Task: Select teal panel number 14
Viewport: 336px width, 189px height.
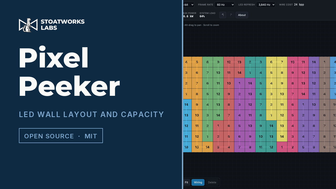Action: tap(271, 126)
